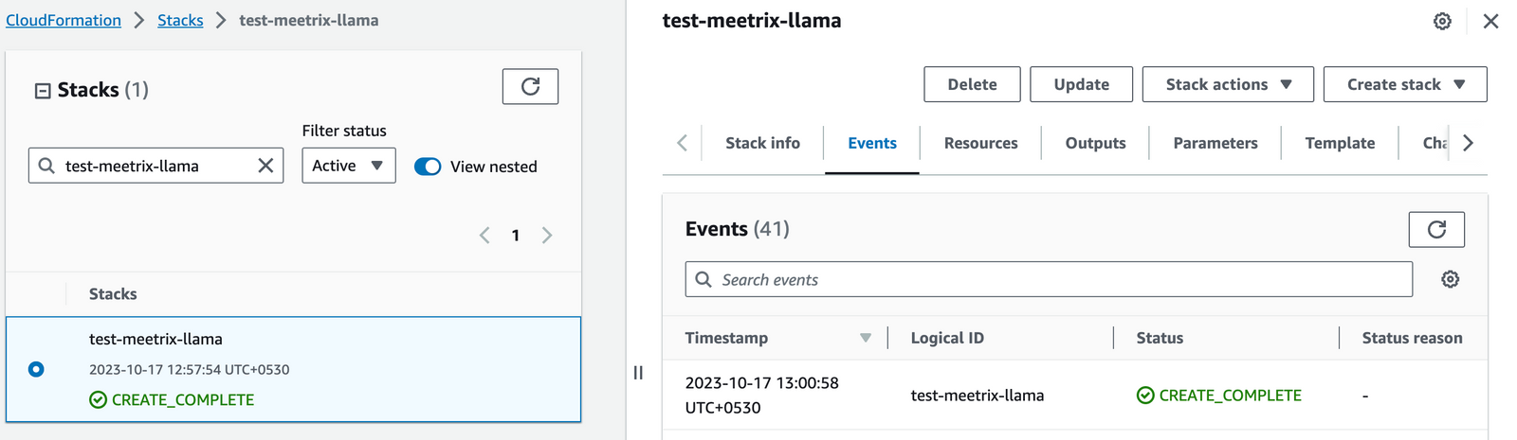Open the Create stack dropdown
Screen dimensions: 1517x440
tap(1405, 84)
